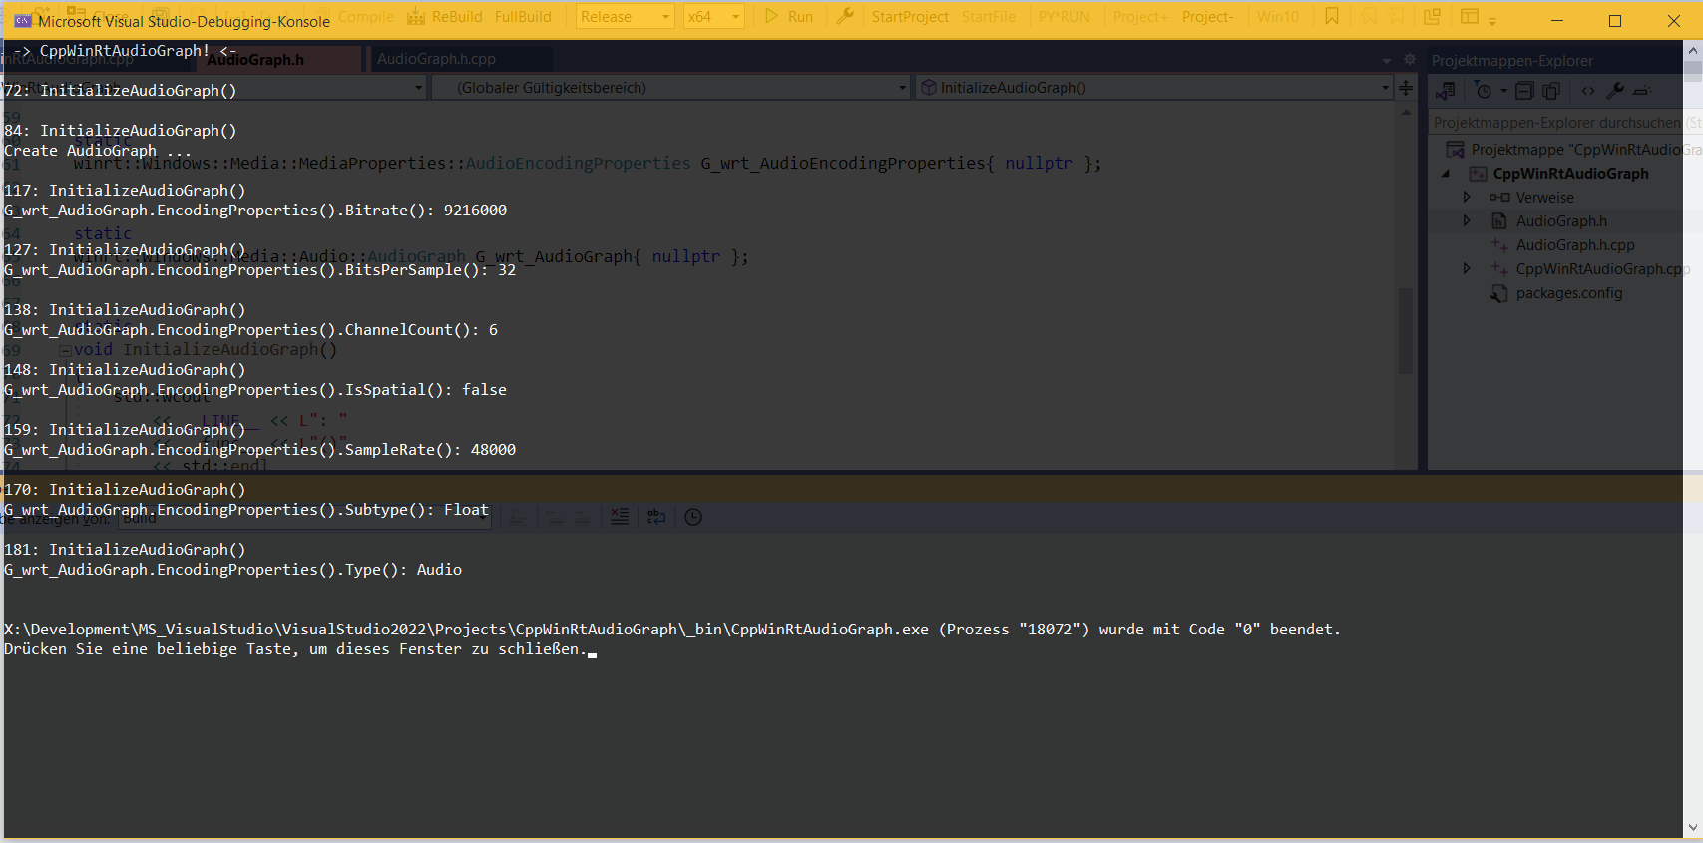Click the PY*RUN toolbar button

tap(1064, 16)
